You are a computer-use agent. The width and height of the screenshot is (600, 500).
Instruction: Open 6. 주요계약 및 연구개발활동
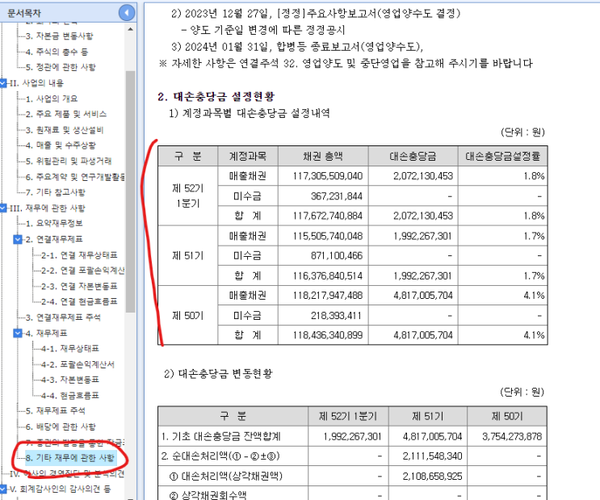pos(75,177)
